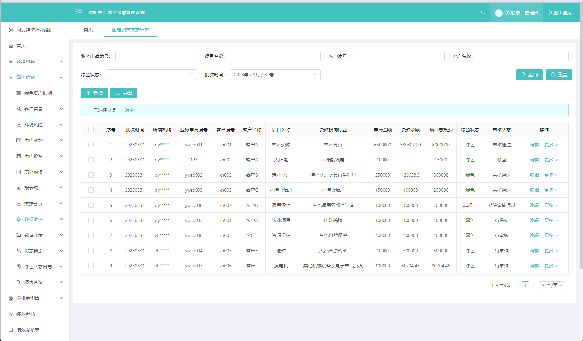Click the 查询 search button

tap(529, 75)
